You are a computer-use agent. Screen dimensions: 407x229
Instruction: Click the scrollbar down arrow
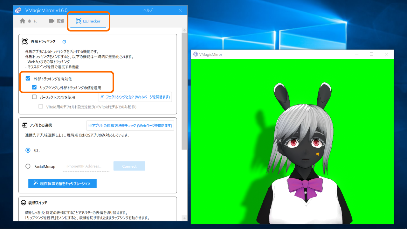click(184, 218)
